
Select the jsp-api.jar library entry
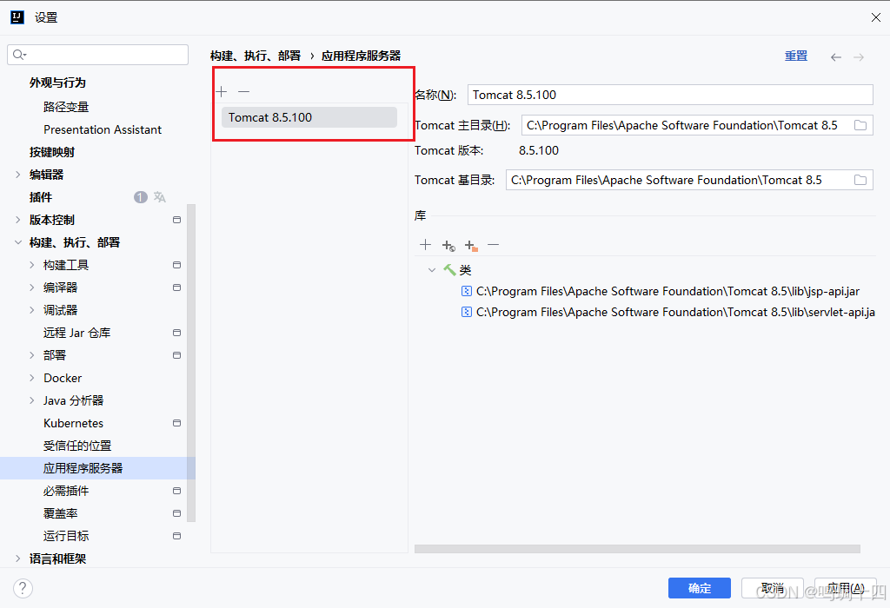pyautogui.click(x=668, y=292)
